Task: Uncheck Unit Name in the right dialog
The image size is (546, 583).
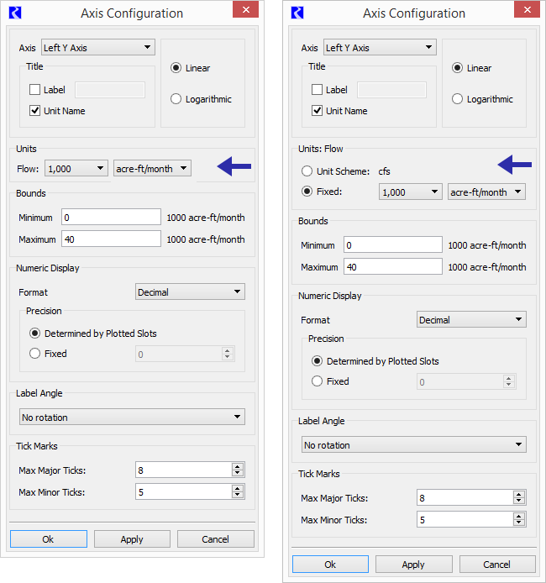Action: pyautogui.click(x=317, y=111)
